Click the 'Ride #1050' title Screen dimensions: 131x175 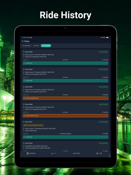click(x=29, y=143)
